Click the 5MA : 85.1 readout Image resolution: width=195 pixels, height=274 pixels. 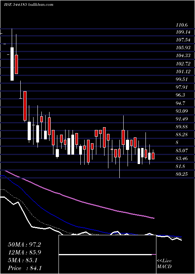click(23, 260)
